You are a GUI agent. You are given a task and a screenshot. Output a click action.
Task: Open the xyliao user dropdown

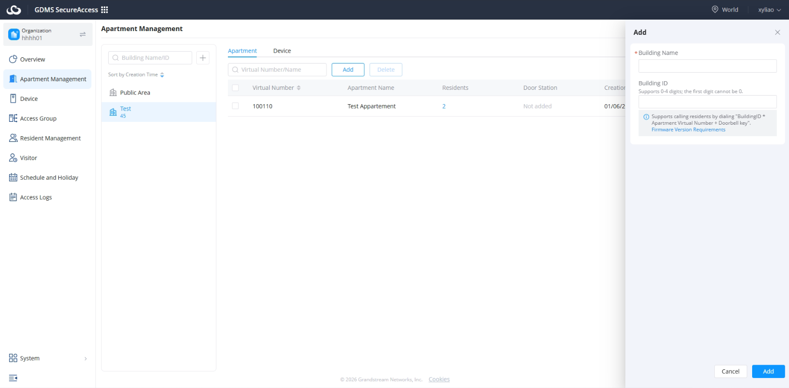(x=769, y=10)
